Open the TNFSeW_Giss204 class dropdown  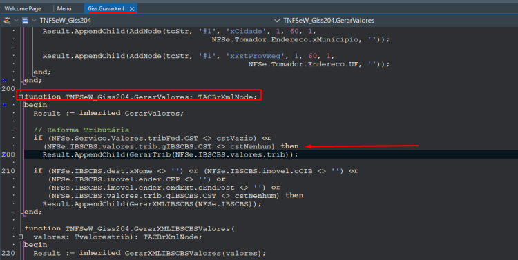pyautogui.click(x=34, y=21)
